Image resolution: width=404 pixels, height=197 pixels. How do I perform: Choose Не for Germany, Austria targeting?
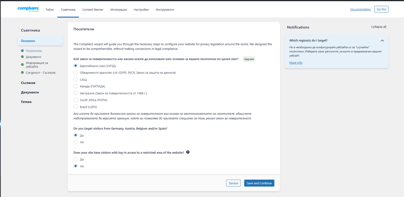coord(75,142)
